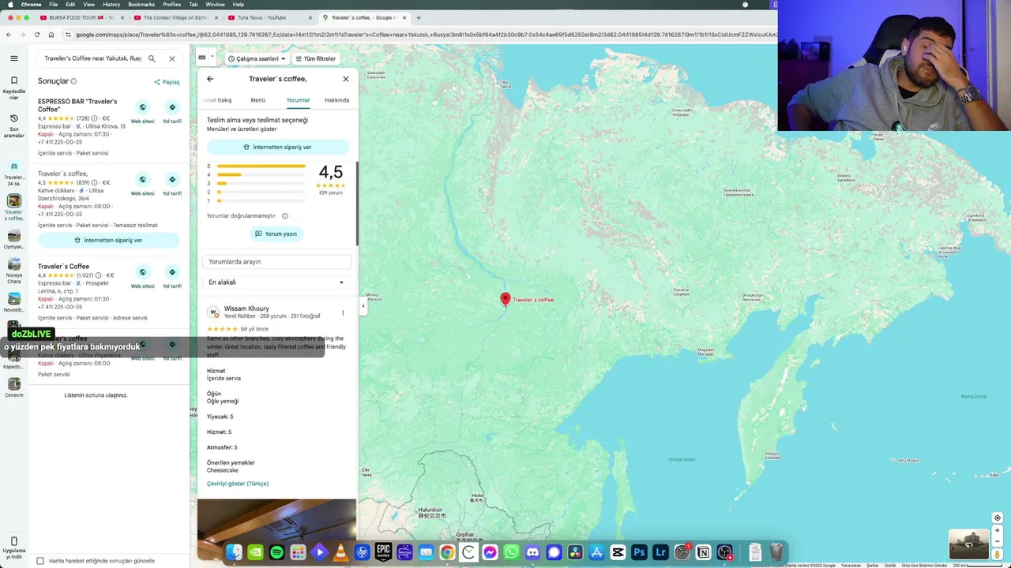Open the Traveler`s Coffee Prospekt Lenina result
This screenshot has height=568, width=1011.
[64, 267]
